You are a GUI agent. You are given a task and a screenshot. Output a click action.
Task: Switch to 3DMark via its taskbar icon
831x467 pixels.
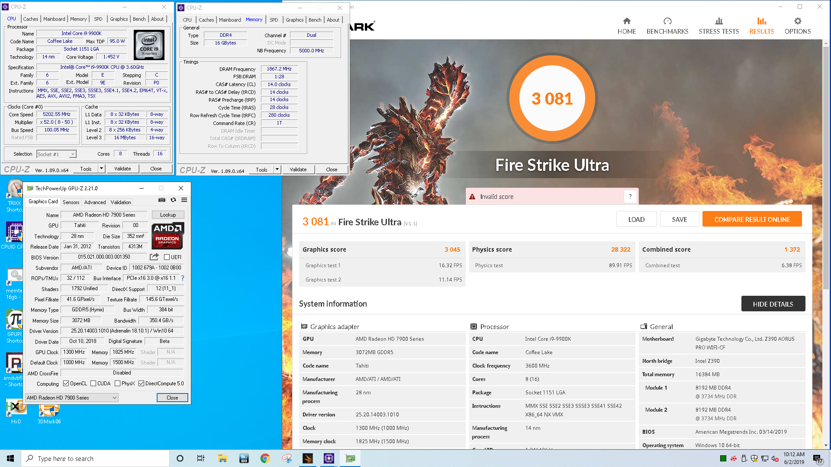click(x=307, y=458)
